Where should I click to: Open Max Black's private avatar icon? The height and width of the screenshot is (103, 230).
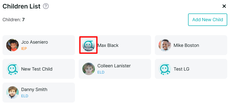coord(89,45)
